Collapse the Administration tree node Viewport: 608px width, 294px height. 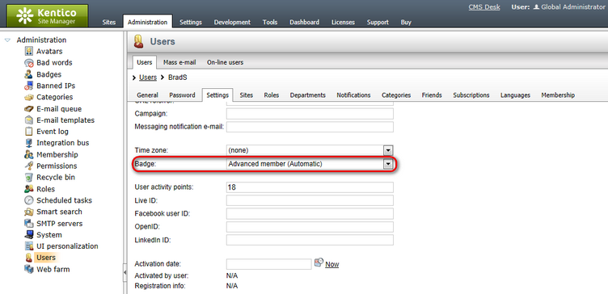pyautogui.click(x=7, y=40)
